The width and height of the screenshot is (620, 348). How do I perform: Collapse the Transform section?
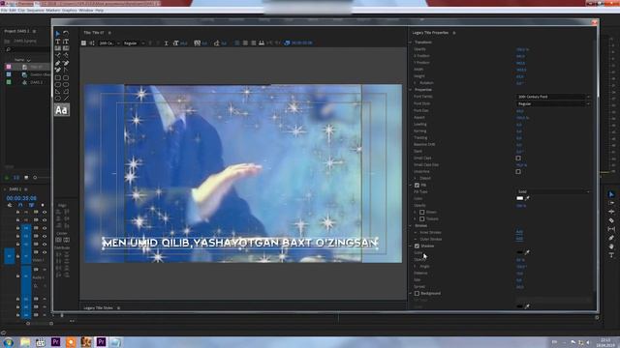(x=411, y=43)
